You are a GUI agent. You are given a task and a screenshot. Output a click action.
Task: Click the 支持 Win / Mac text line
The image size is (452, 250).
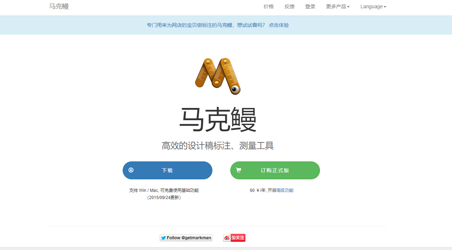tap(164, 190)
